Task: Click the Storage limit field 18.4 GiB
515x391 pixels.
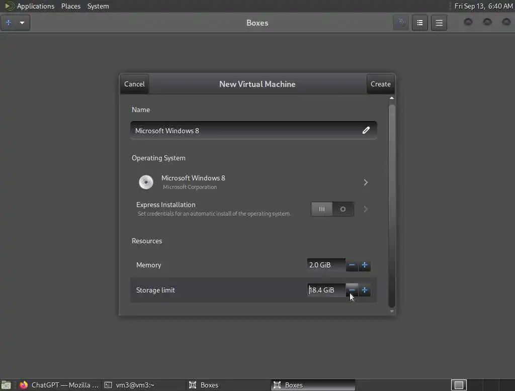Action: (x=326, y=290)
